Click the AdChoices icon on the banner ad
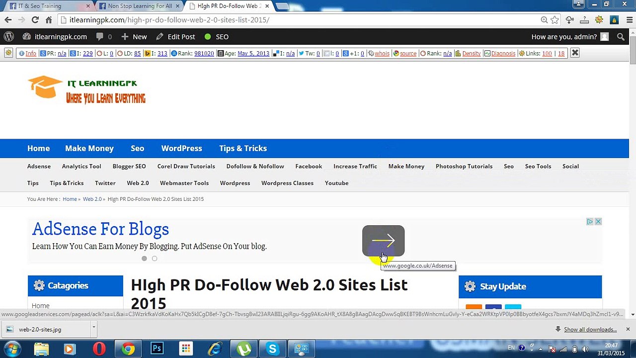The image size is (636, 358). [x=590, y=222]
